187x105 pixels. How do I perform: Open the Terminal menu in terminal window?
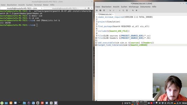pyautogui.click(x=38, y=5)
